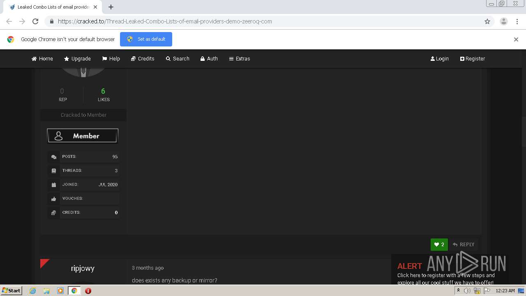Click the POSTS speech bubble icon

click(54, 157)
